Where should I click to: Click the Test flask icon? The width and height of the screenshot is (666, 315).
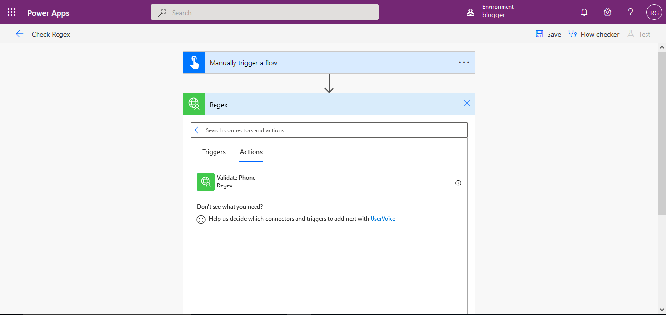pos(631,34)
